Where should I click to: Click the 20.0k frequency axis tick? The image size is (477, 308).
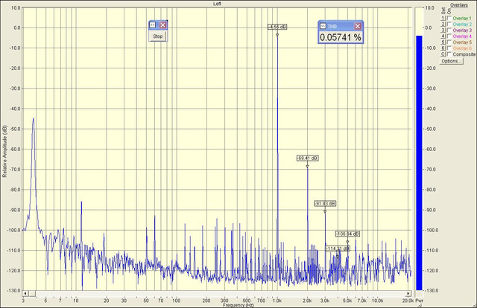click(408, 301)
